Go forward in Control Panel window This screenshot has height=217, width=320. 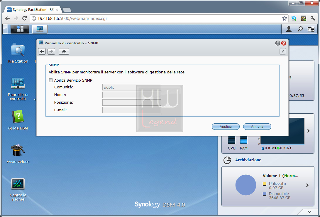pyautogui.click(x=51, y=51)
